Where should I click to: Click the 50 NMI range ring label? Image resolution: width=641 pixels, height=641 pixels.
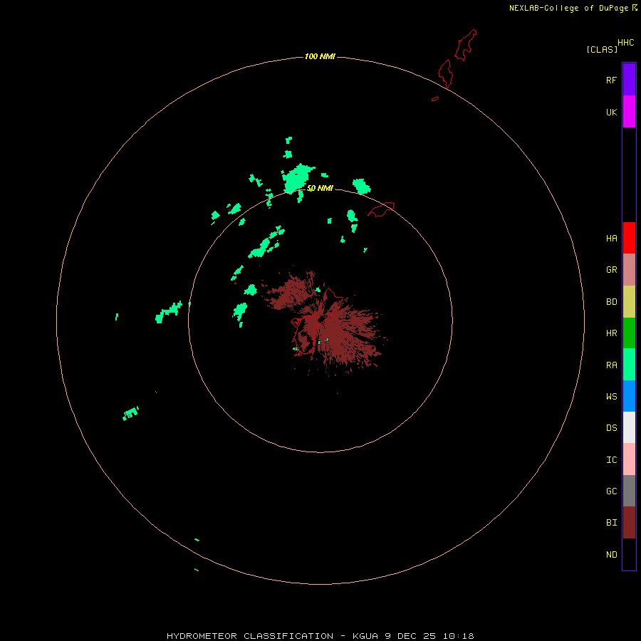(x=320, y=188)
